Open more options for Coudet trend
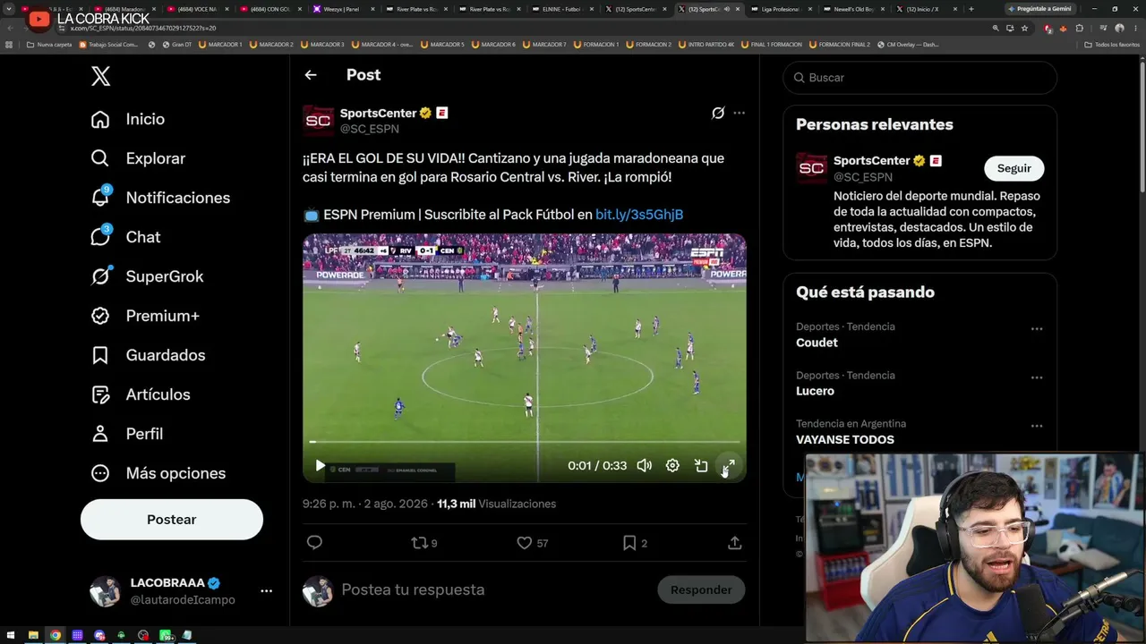1146x644 pixels. coord(1037,329)
